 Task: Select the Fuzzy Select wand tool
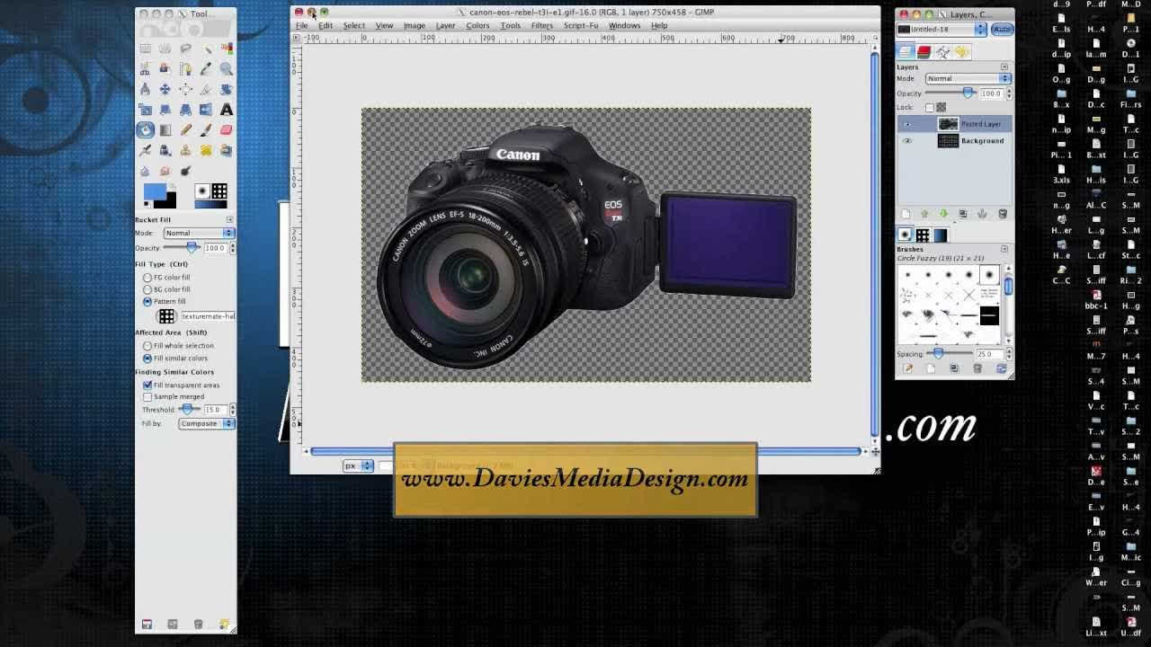pos(206,48)
